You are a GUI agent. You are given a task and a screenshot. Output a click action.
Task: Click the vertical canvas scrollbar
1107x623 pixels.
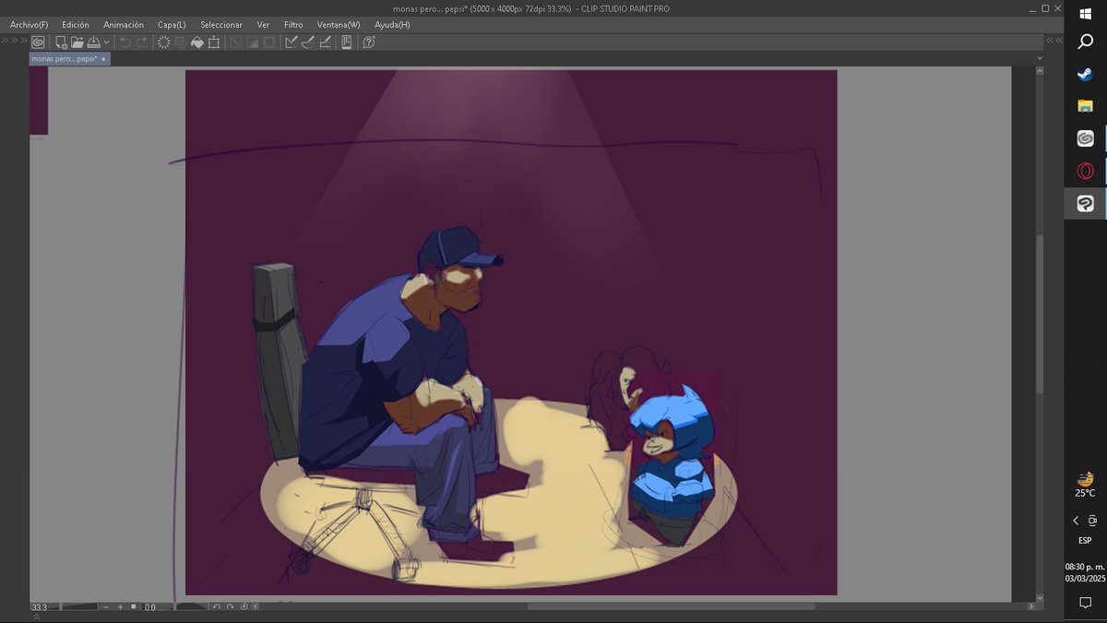(x=1039, y=314)
